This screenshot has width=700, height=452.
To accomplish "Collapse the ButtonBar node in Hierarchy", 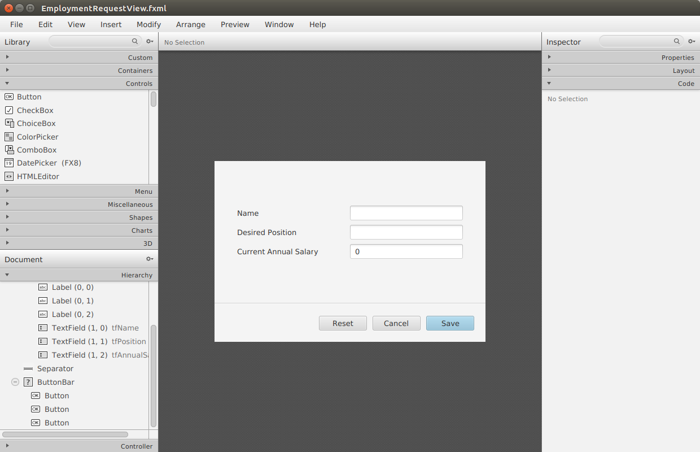I will coord(15,383).
